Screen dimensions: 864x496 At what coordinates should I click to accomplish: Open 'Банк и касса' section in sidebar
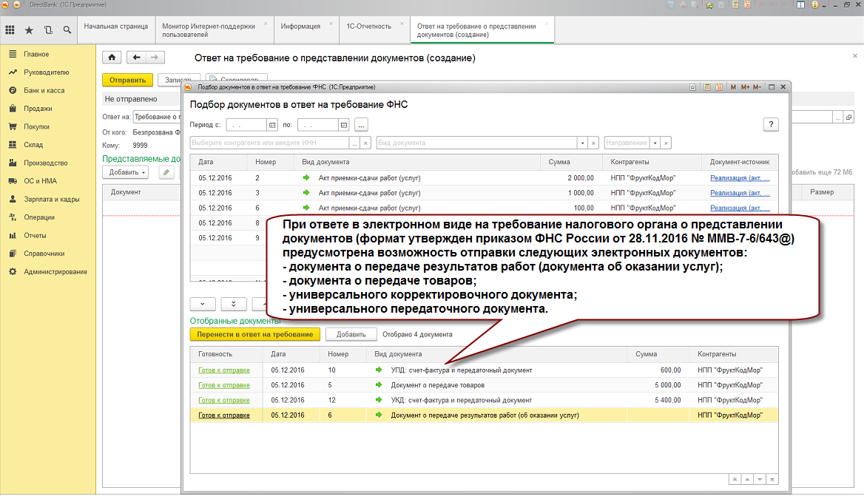tap(44, 90)
